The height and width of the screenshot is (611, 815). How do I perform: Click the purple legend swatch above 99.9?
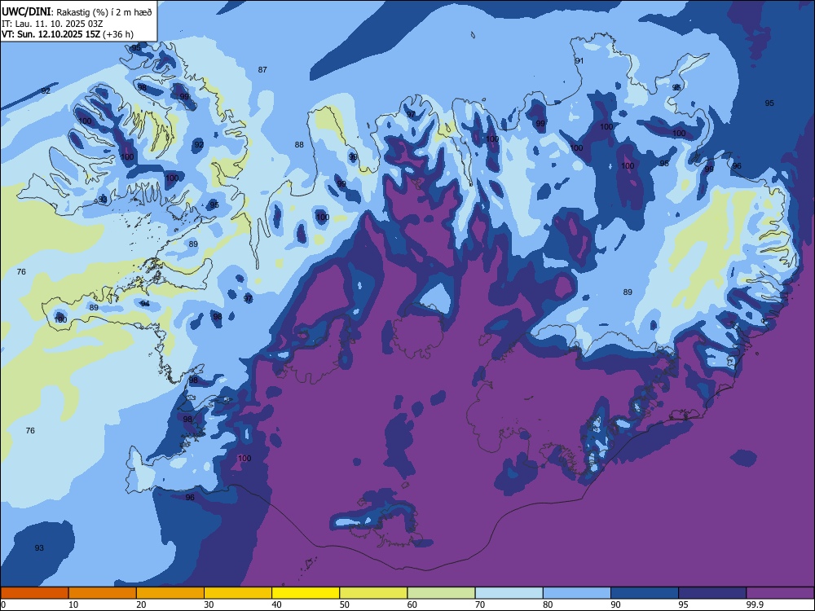pyautogui.click(x=780, y=593)
